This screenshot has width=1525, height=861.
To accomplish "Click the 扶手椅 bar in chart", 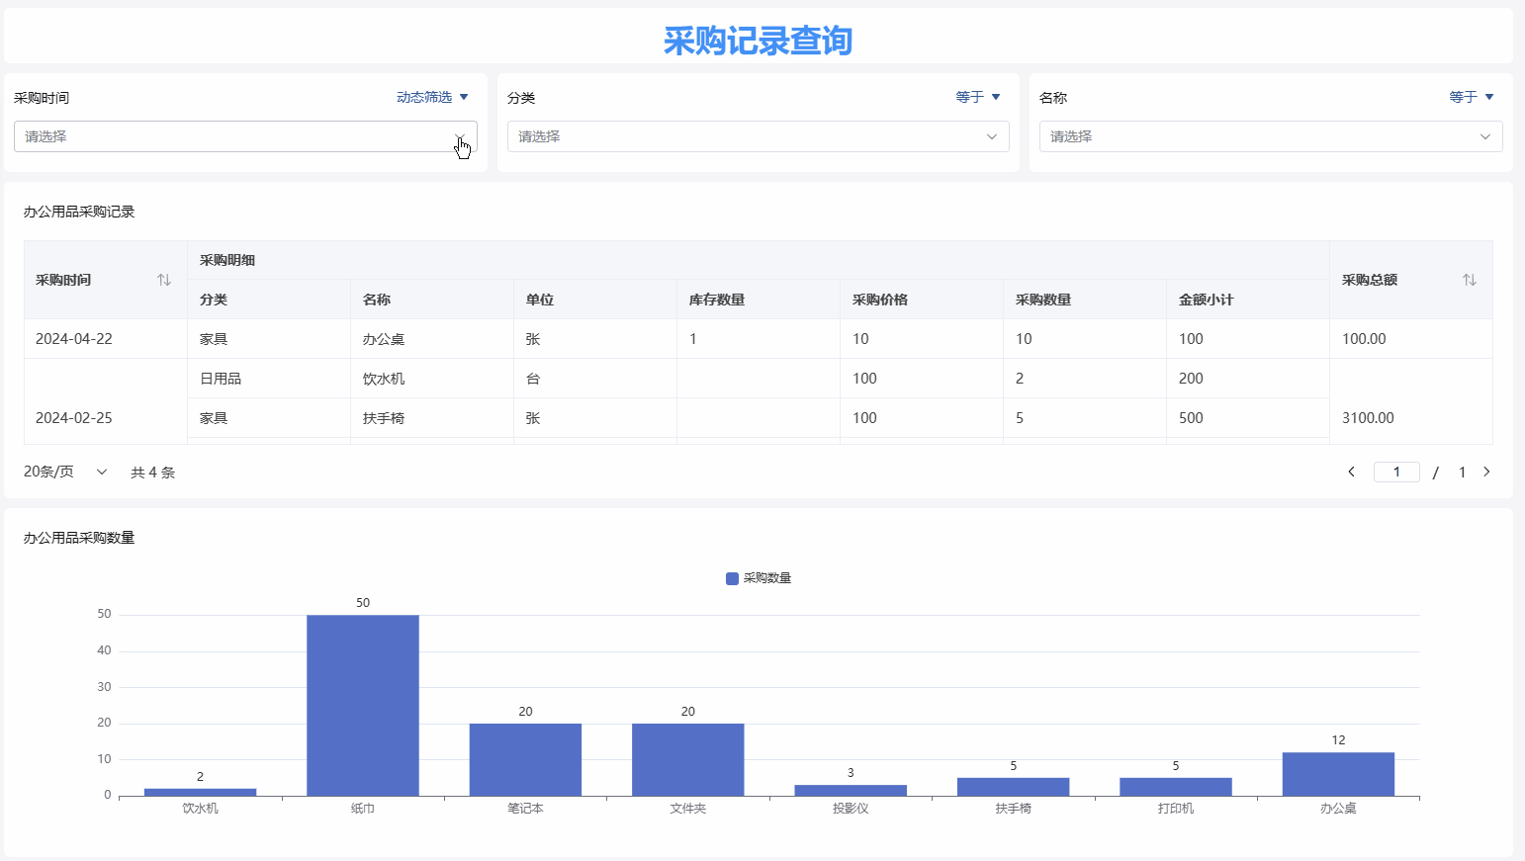I will (x=1013, y=787).
